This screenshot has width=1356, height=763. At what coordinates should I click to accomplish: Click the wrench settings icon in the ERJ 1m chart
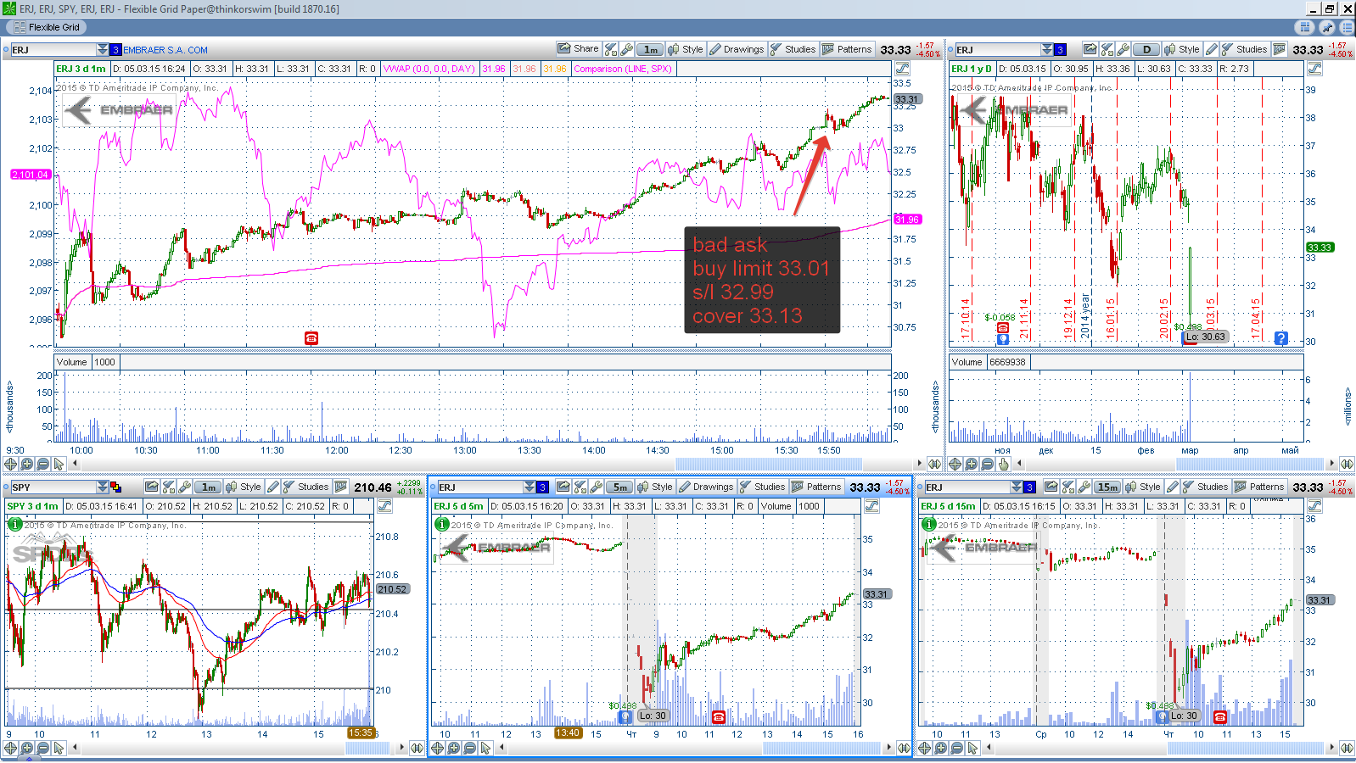coord(626,49)
